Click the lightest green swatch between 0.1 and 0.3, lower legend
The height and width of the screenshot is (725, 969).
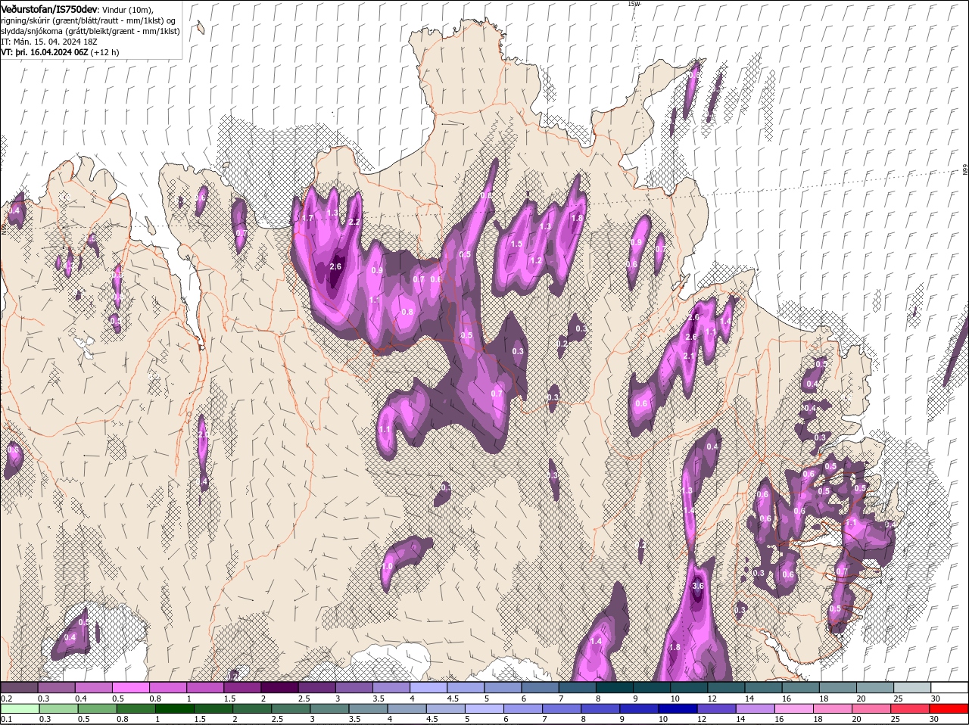click(x=20, y=709)
